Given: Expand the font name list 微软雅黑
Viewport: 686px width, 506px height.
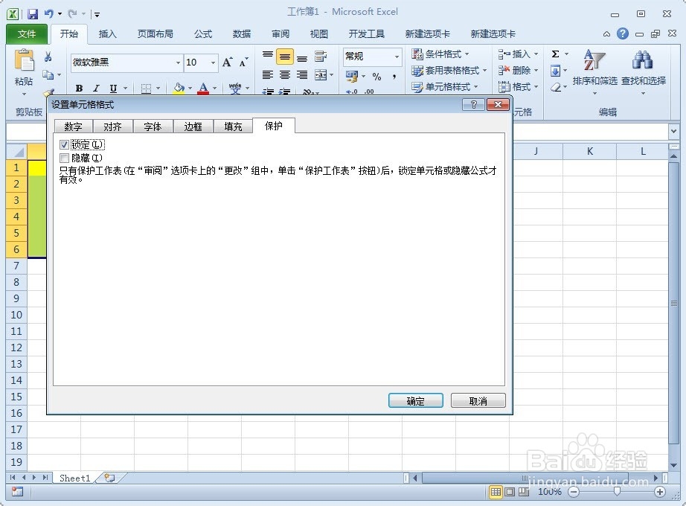Looking at the screenshot, I should 178,63.
